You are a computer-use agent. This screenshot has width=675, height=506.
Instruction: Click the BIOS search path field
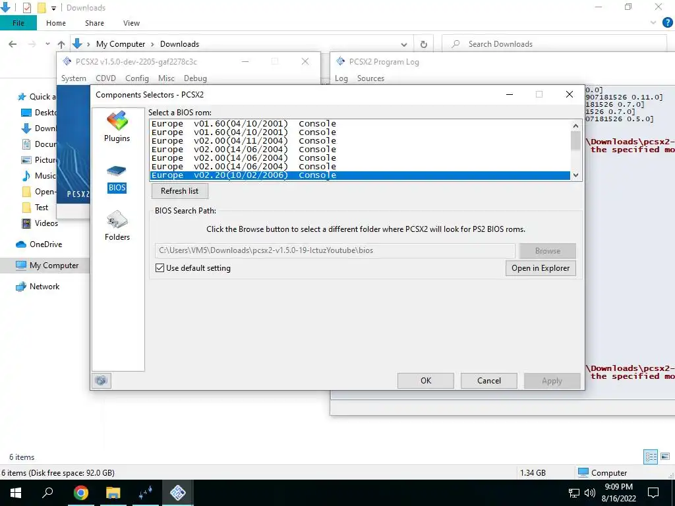click(x=335, y=250)
